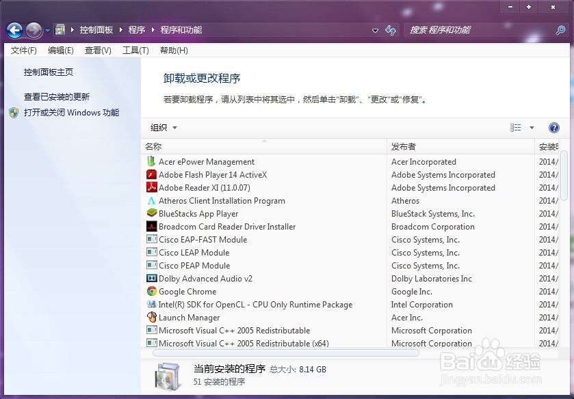Screen dimensions: 574x399
Task: Click publisher cell BlueStack Systems, Inc.
Action: click(432, 214)
